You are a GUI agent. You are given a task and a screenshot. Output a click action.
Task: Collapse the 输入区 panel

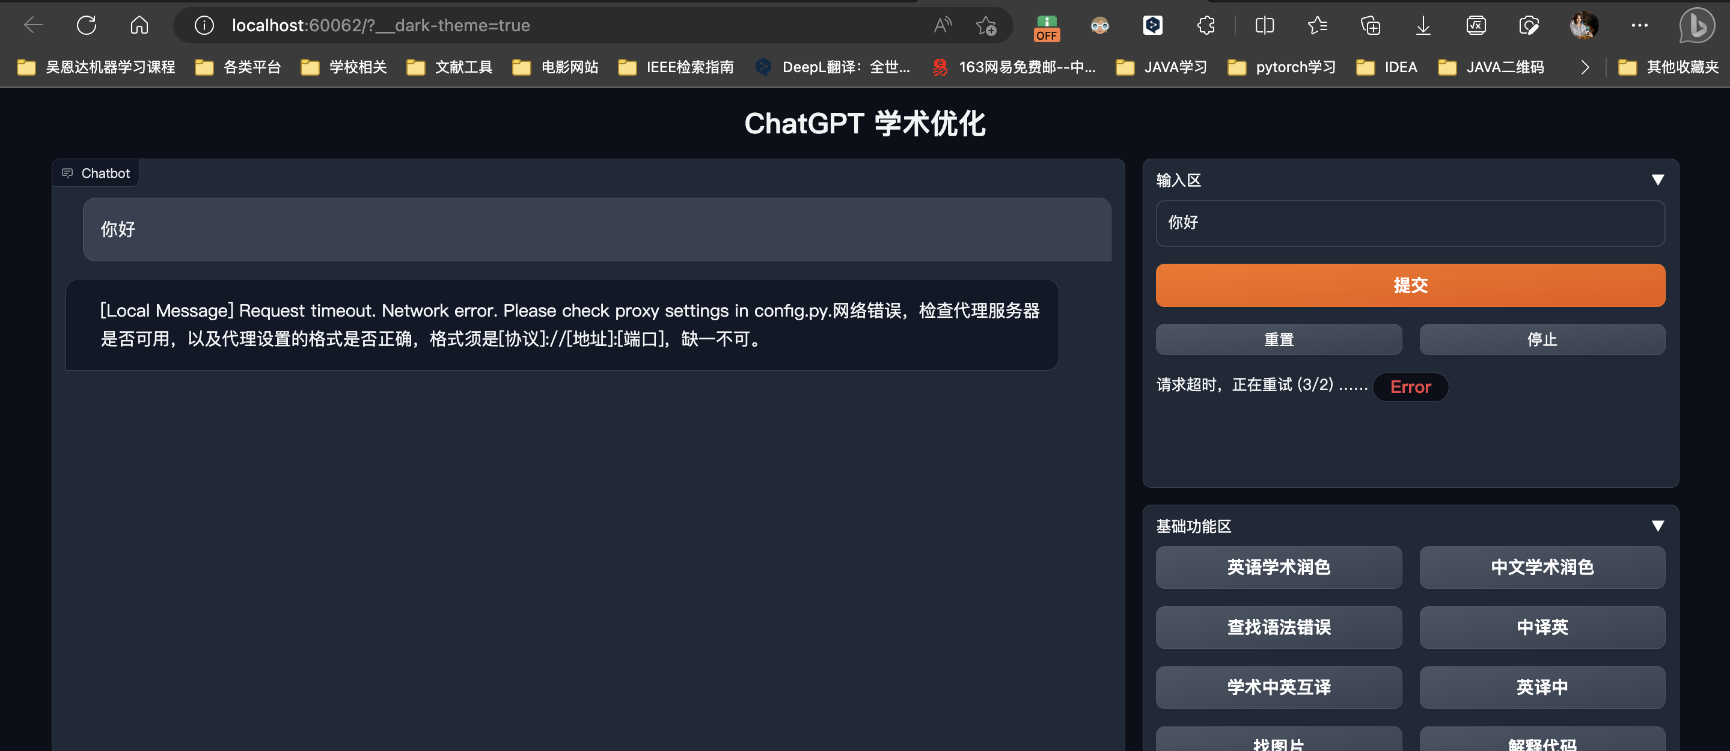pyautogui.click(x=1658, y=178)
